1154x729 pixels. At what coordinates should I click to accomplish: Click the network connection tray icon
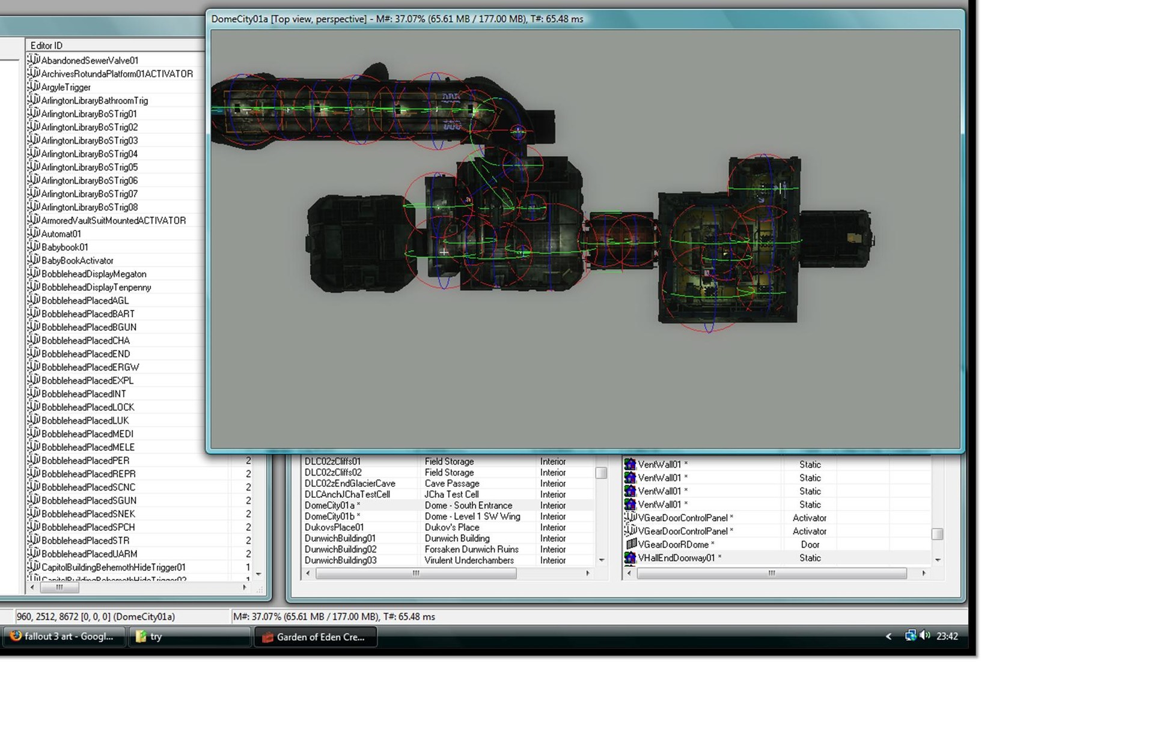coord(911,635)
